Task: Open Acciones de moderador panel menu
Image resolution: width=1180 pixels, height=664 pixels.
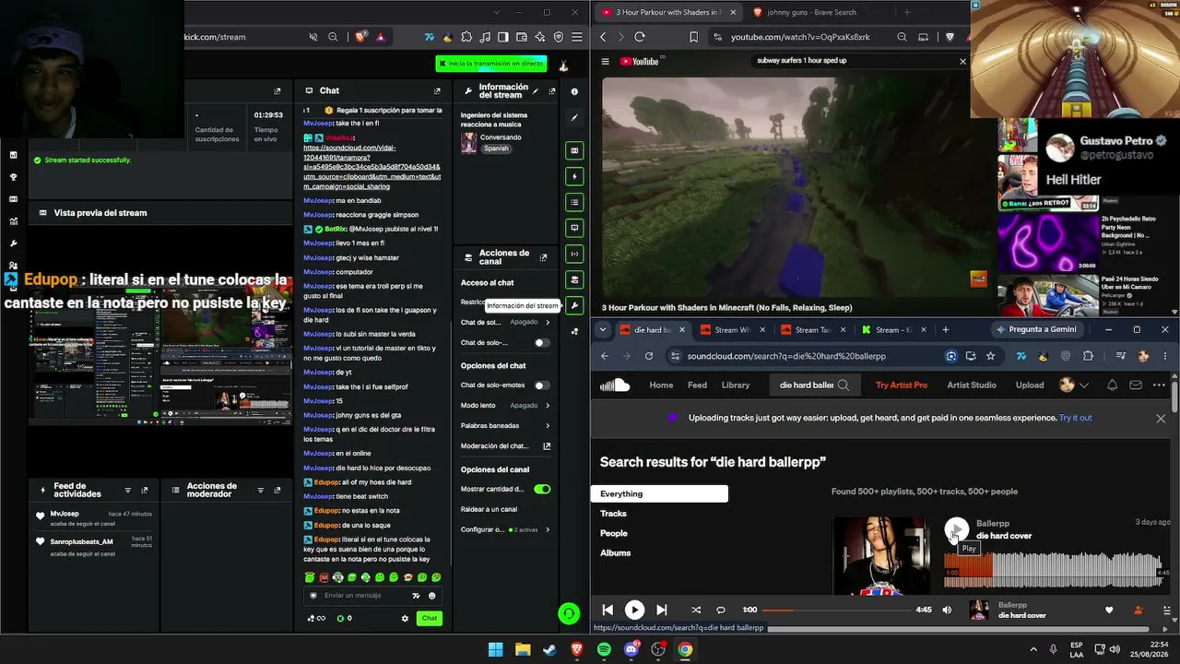Action: (x=261, y=491)
